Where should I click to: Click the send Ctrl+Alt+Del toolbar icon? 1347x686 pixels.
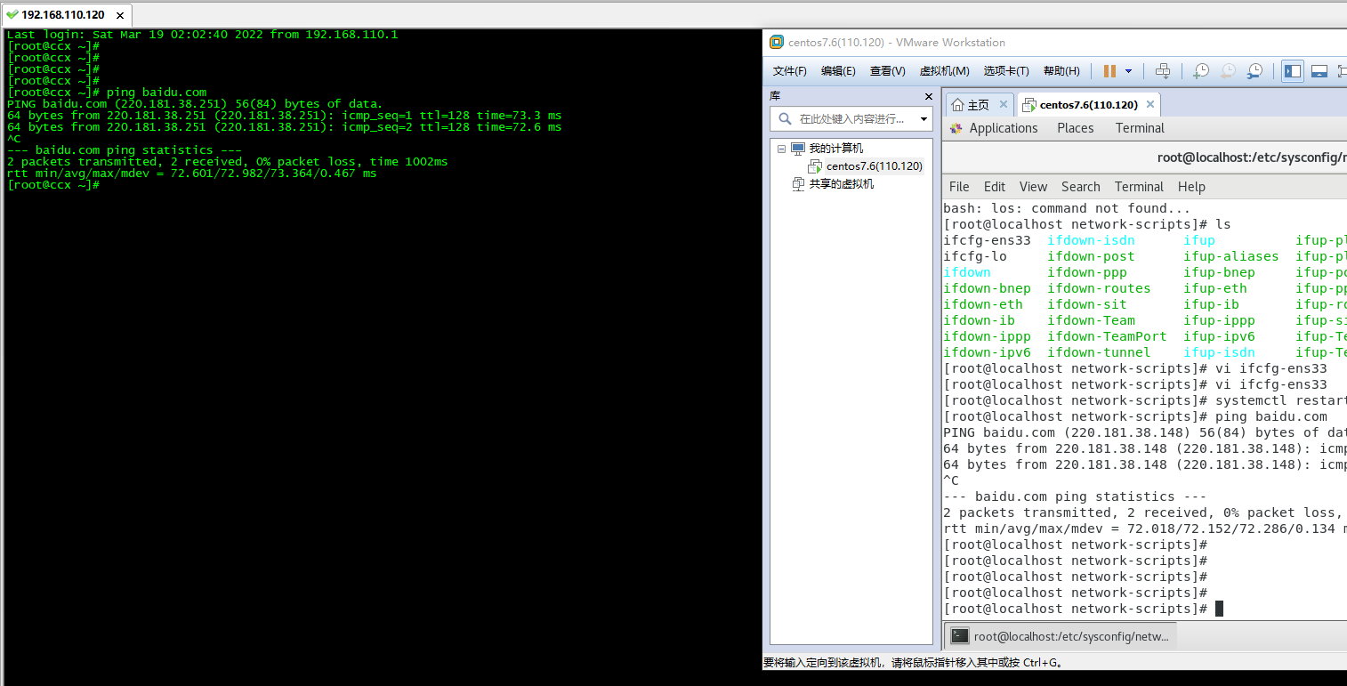pos(1163,71)
